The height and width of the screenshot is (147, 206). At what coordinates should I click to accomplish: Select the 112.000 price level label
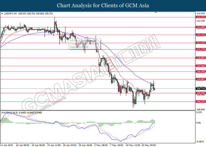click(x=200, y=27)
